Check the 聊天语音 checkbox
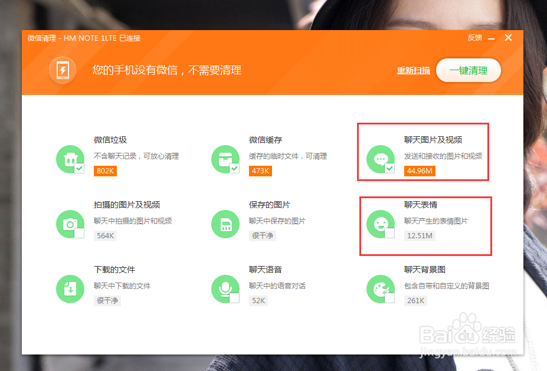Screen dimensions: 547x371 click(235, 298)
